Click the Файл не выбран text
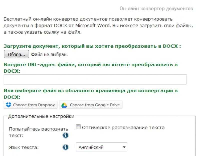 point(49,54)
